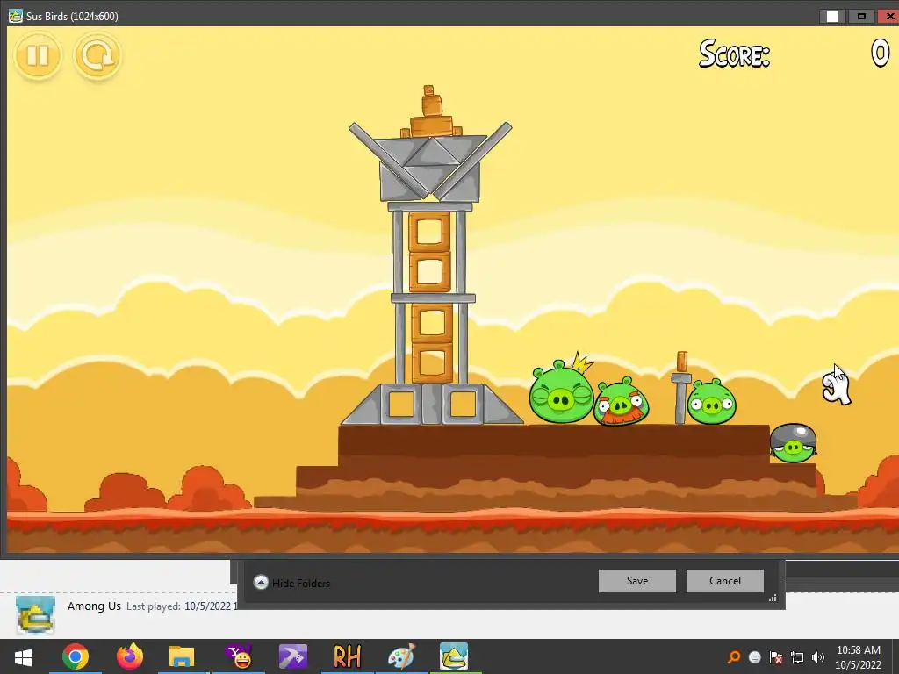Launch Google Chrome from the taskbar
This screenshot has height=674, width=899.
click(x=76, y=656)
